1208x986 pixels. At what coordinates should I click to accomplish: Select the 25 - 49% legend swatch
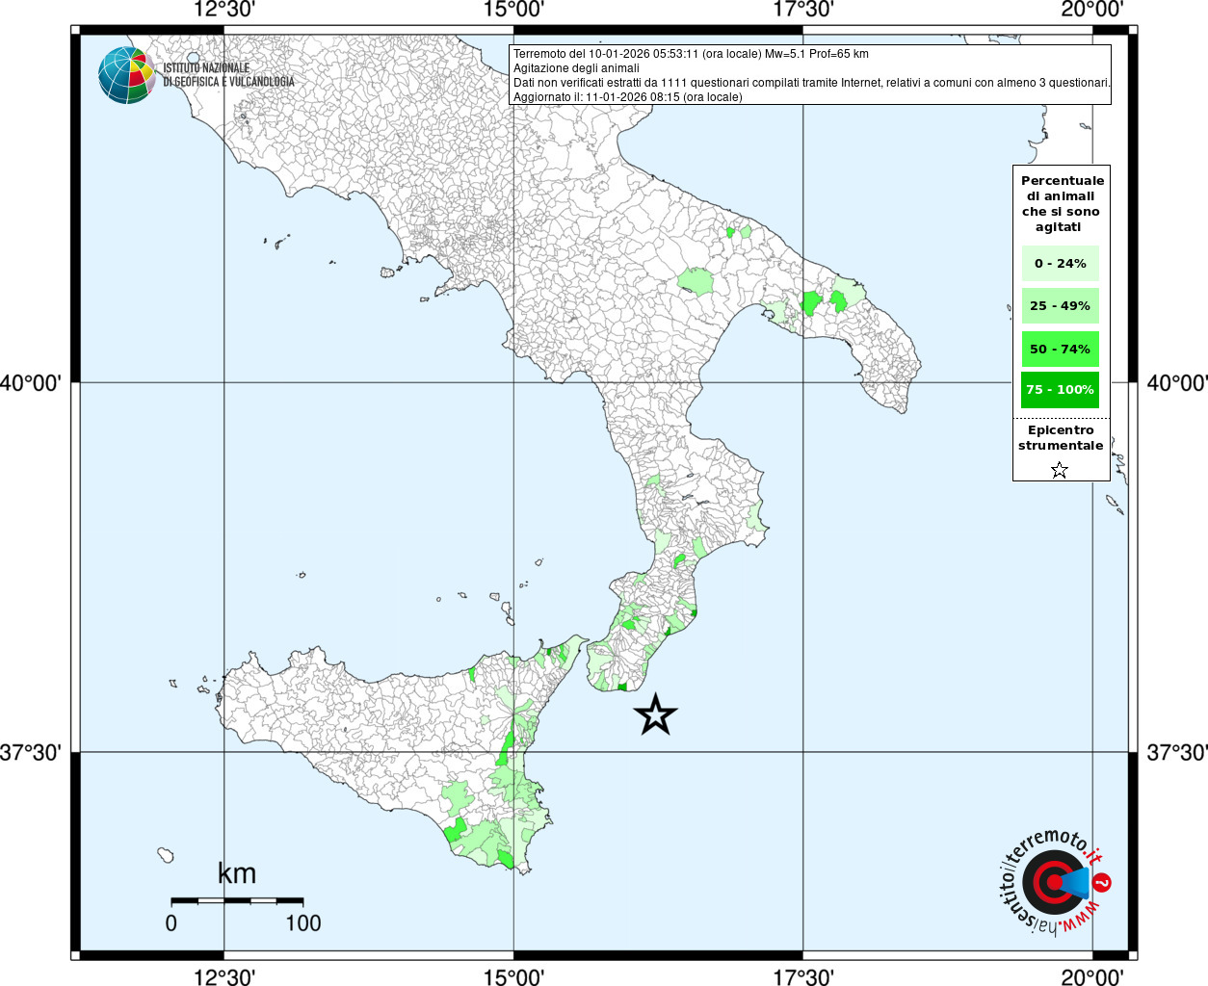[1060, 306]
